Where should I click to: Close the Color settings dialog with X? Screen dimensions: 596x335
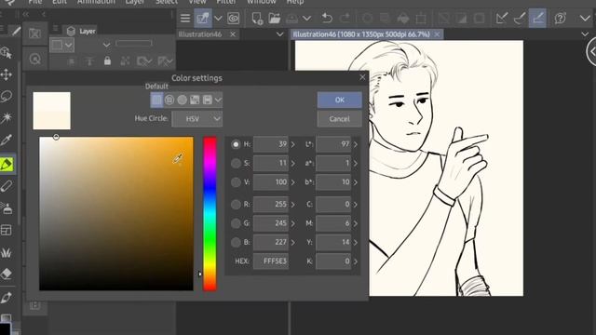tap(362, 77)
